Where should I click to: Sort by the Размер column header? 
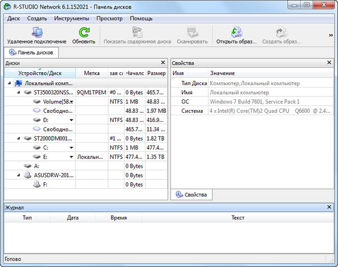pyautogui.click(x=156, y=73)
